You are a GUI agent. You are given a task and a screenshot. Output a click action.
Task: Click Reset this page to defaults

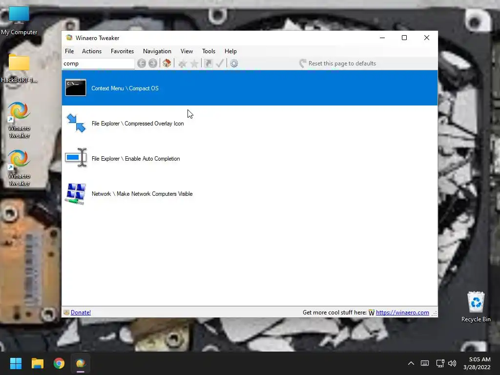click(x=338, y=63)
